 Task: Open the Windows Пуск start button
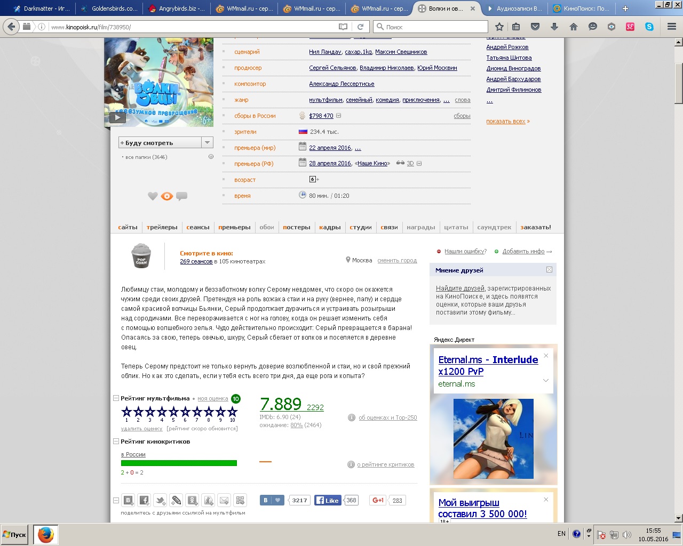[x=15, y=534]
